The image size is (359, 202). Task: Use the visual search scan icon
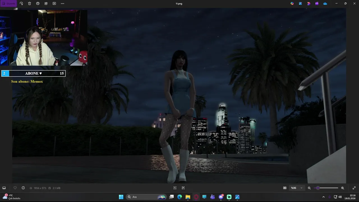(175, 188)
